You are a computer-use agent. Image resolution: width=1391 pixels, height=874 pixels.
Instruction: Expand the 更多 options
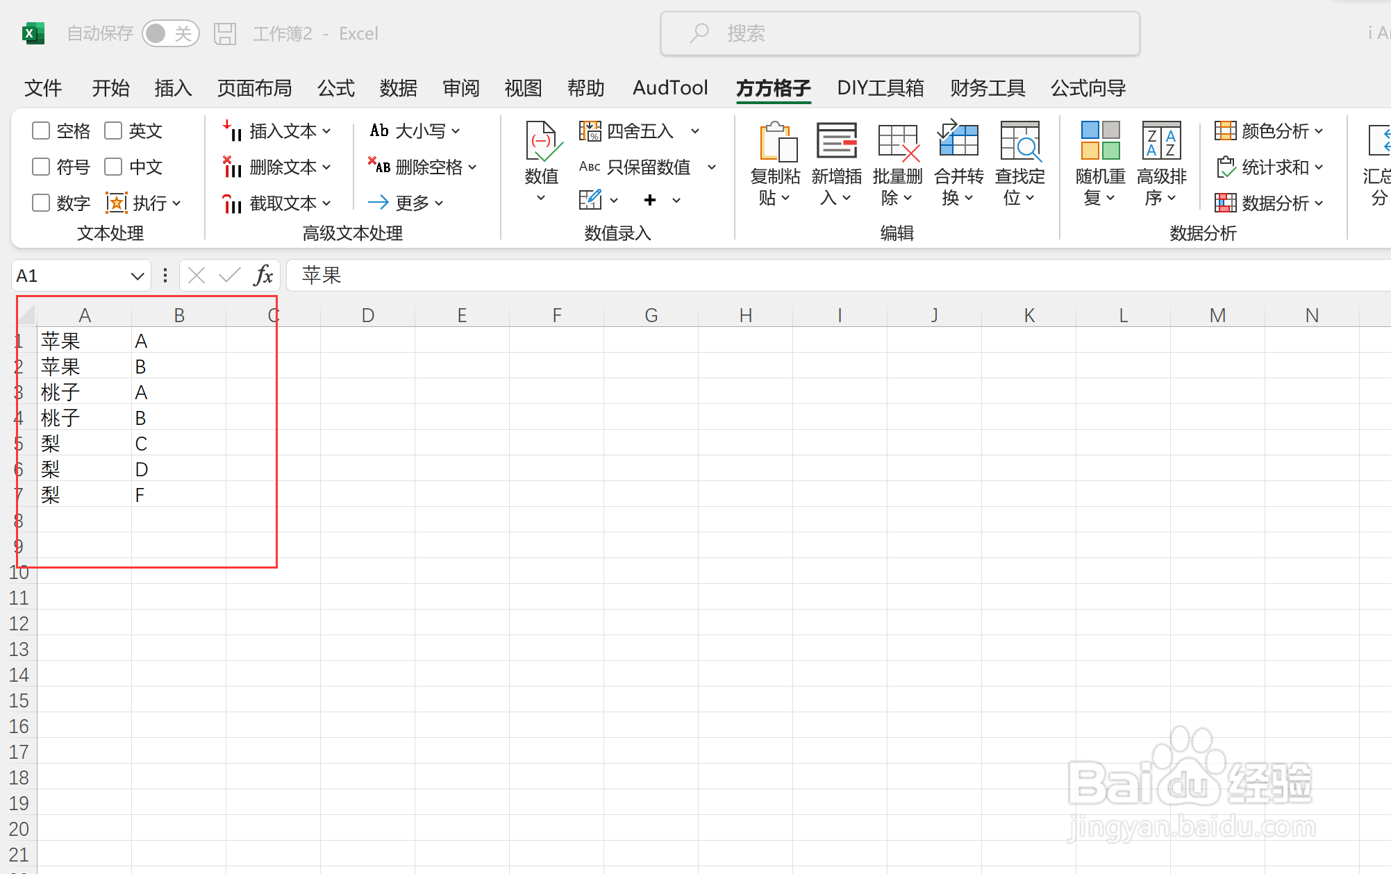pyautogui.click(x=406, y=203)
